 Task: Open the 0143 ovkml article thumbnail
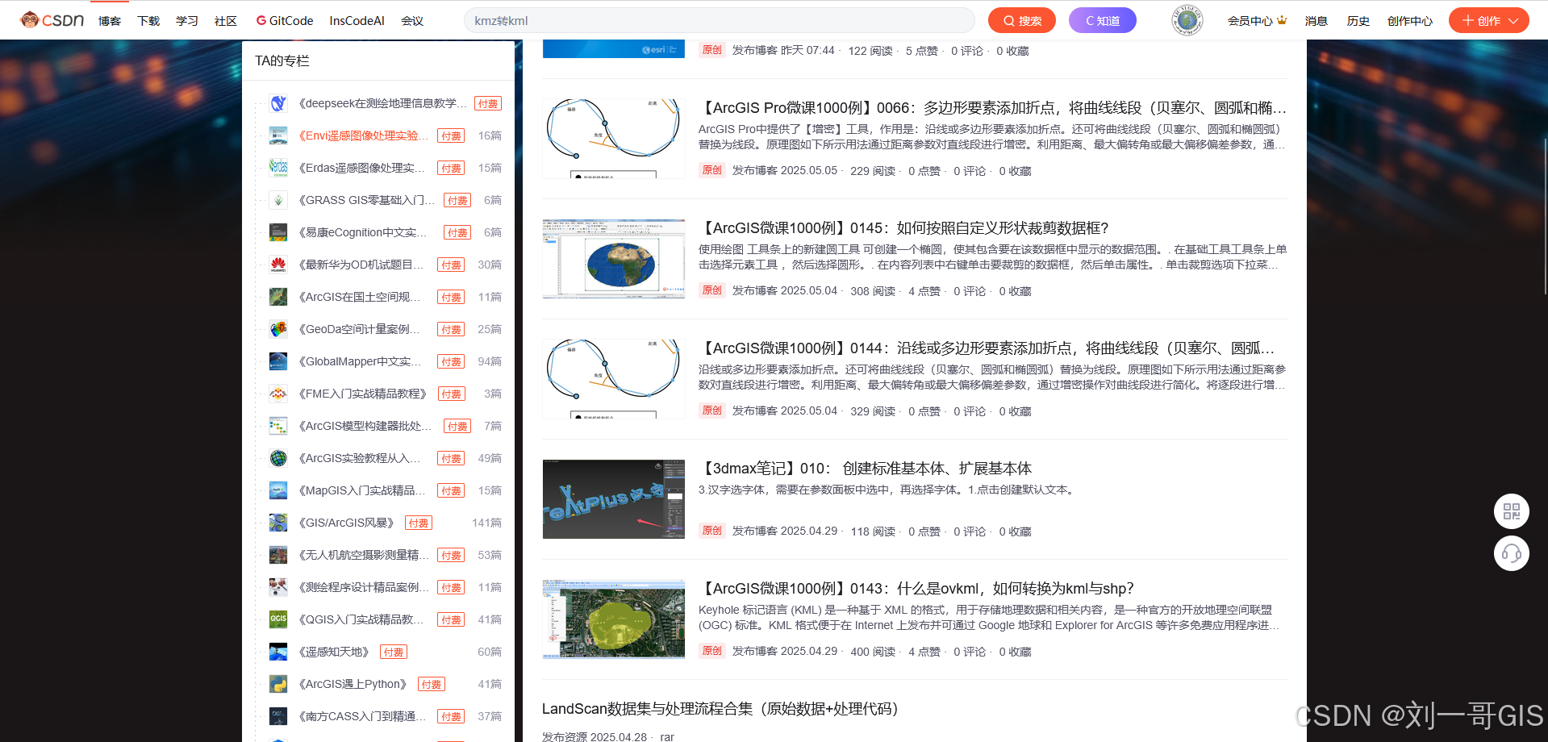614,619
